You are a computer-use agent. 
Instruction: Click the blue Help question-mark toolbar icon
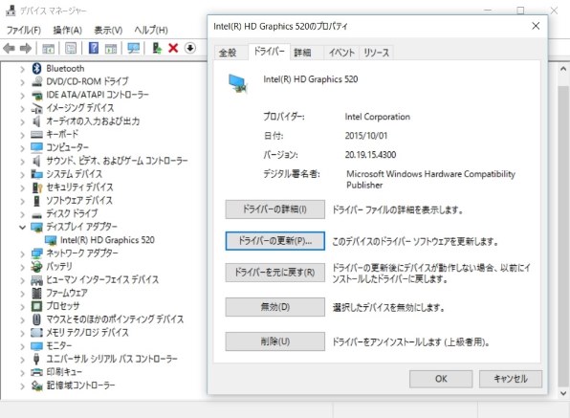click(x=94, y=48)
